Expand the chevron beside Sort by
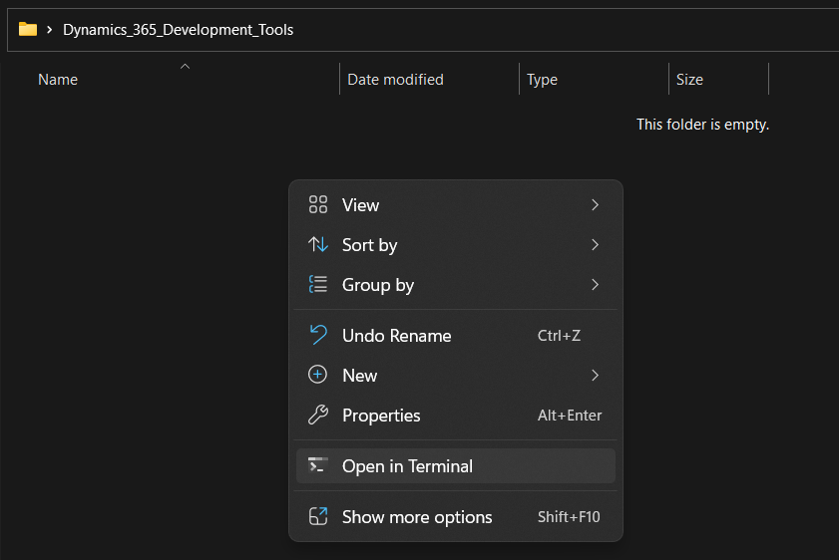 click(595, 245)
